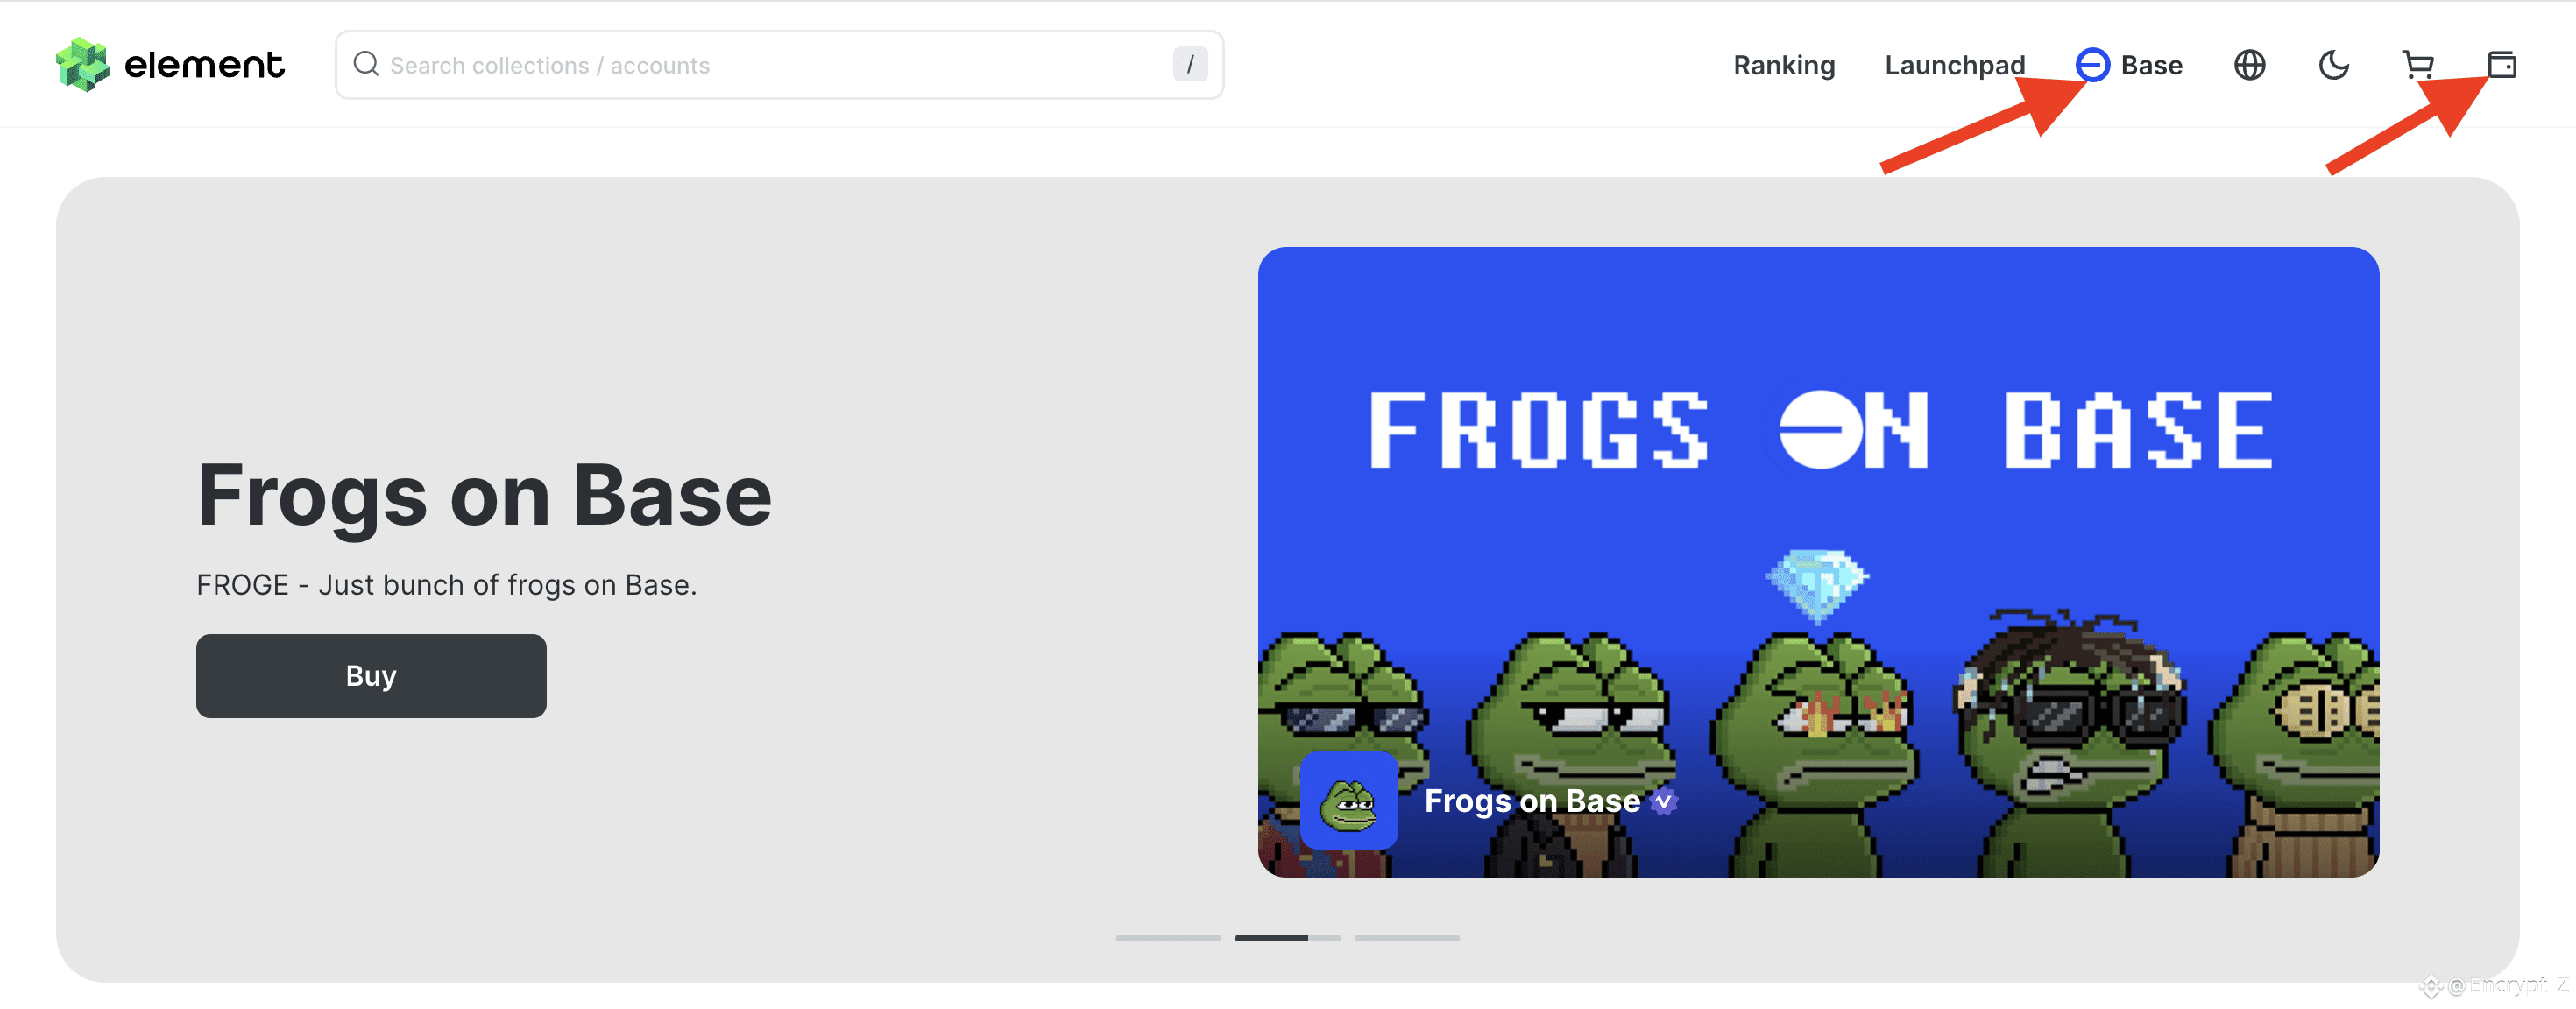Toggle dark mode moon icon
This screenshot has height=1009, width=2576.
coord(2333,65)
